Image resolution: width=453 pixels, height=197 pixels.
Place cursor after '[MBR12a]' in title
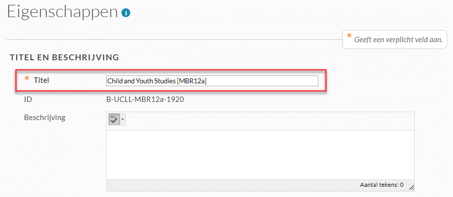point(207,81)
